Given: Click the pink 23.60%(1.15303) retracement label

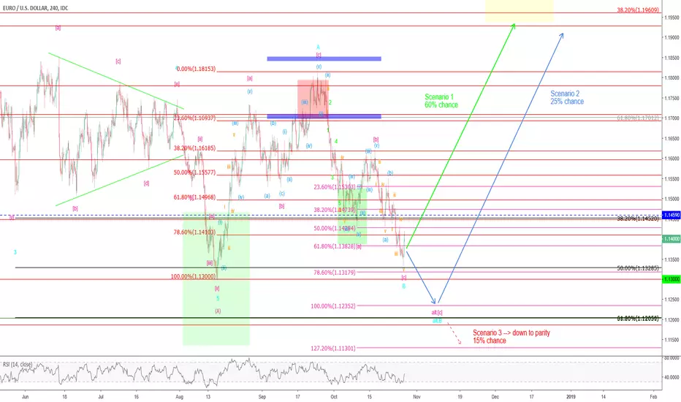Looking at the screenshot, I should [x=335, y=187].
